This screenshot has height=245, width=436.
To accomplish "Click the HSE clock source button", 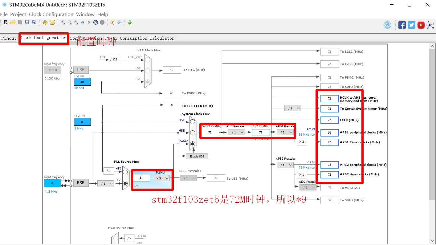I will (x=81, y=183).
